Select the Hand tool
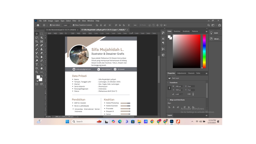This screenshot has width=256, height=144. pos(42,68)
